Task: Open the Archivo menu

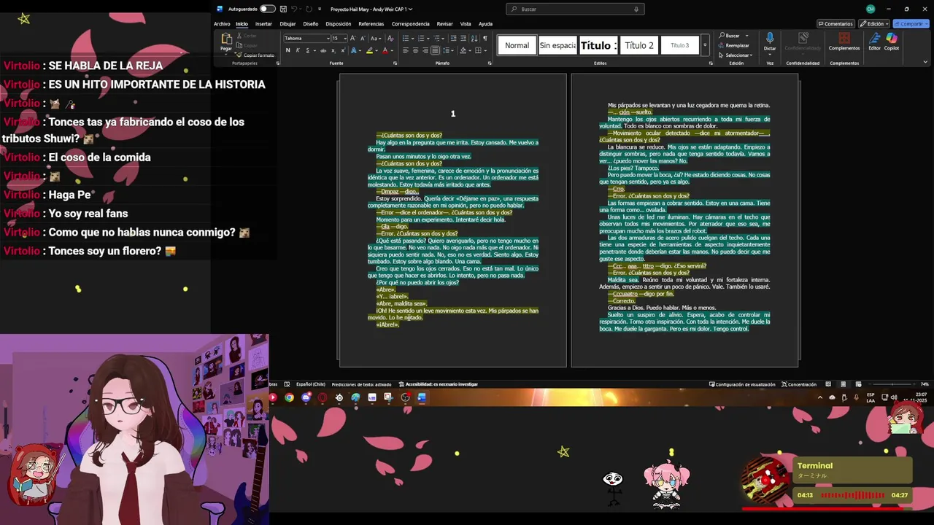Action: 222,23
